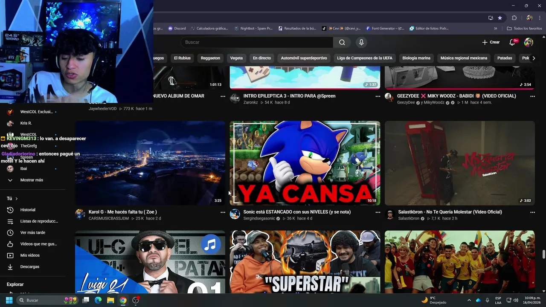
Task: Open Chrome three-dot menu
Action: pyautogui.click(x=539, y=18)
